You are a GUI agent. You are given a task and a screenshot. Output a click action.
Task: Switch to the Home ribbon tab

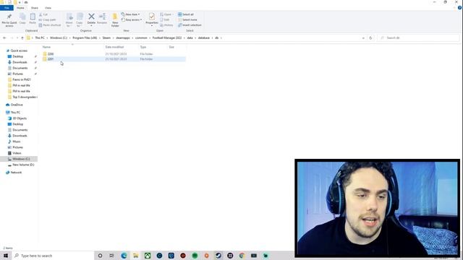(20, 8)
